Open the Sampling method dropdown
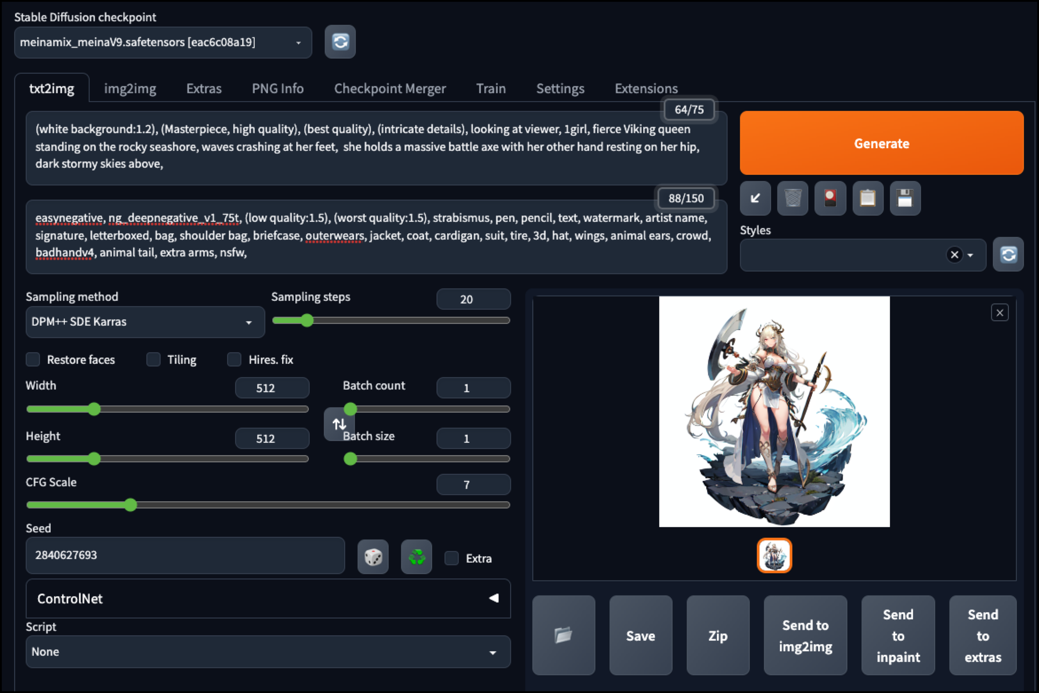 pos(145,322)
